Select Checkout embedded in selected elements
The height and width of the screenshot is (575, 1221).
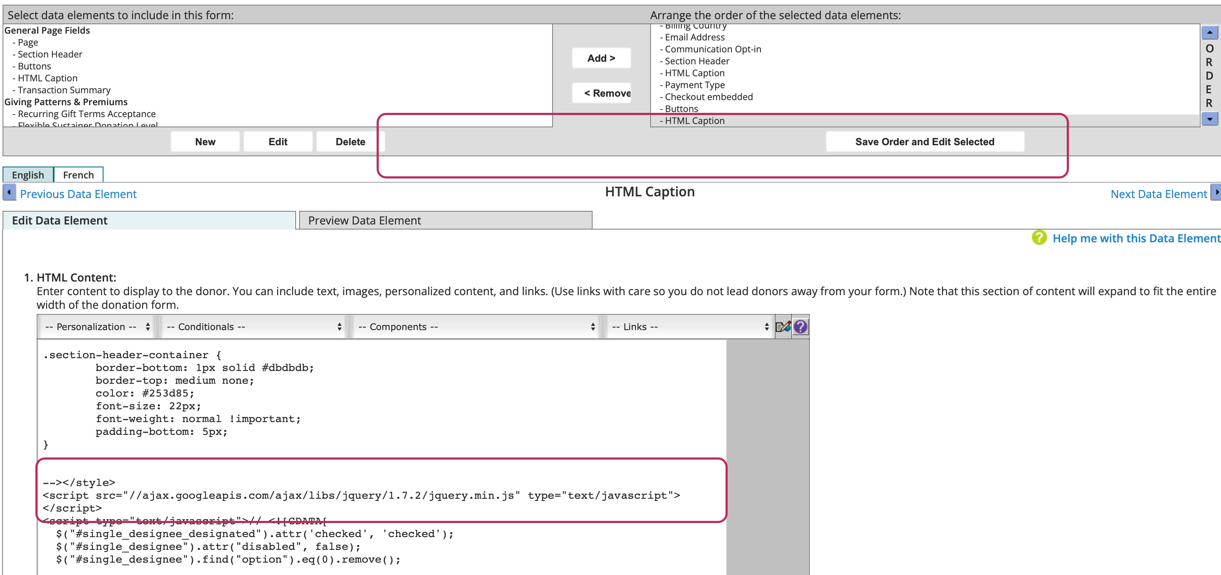click(708, 97)
